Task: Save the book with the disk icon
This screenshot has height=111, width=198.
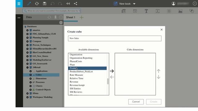Action: [45, 3]
